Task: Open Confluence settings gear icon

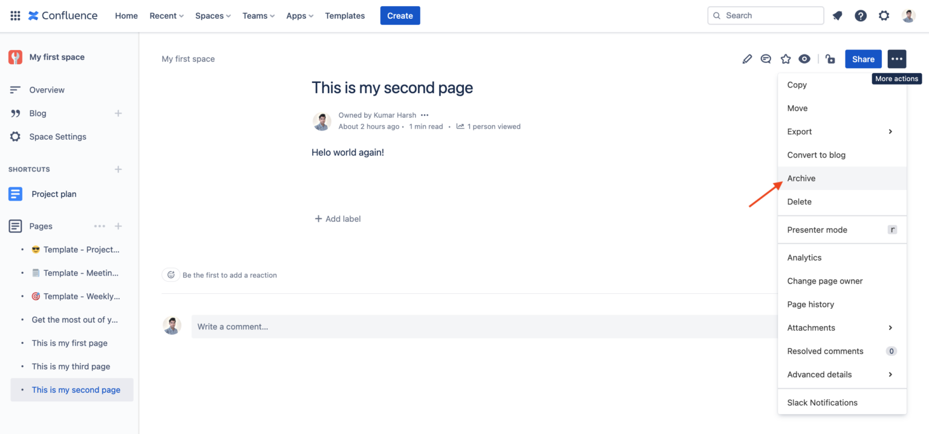Action: [884, 15]
